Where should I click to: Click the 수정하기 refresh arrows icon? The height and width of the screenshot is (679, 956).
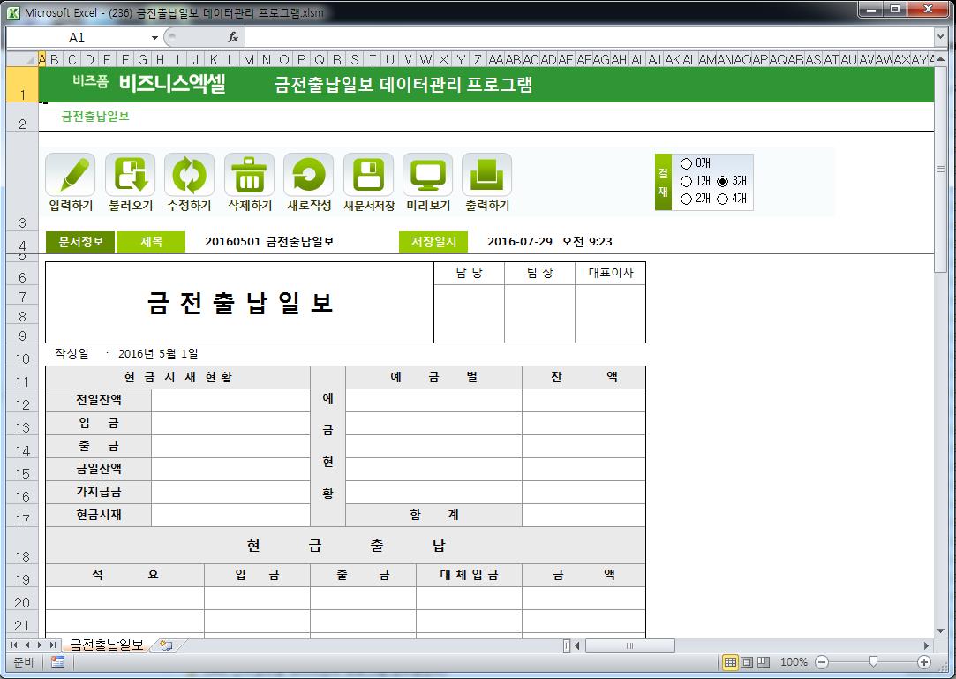click(x=190, y=176)
